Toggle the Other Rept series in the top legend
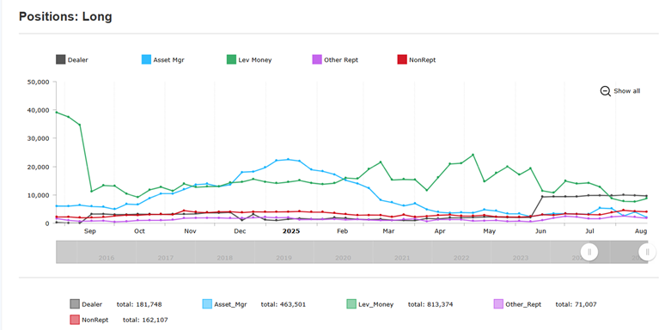This screenshot has width=671, height=330. (x=335, y=60)
